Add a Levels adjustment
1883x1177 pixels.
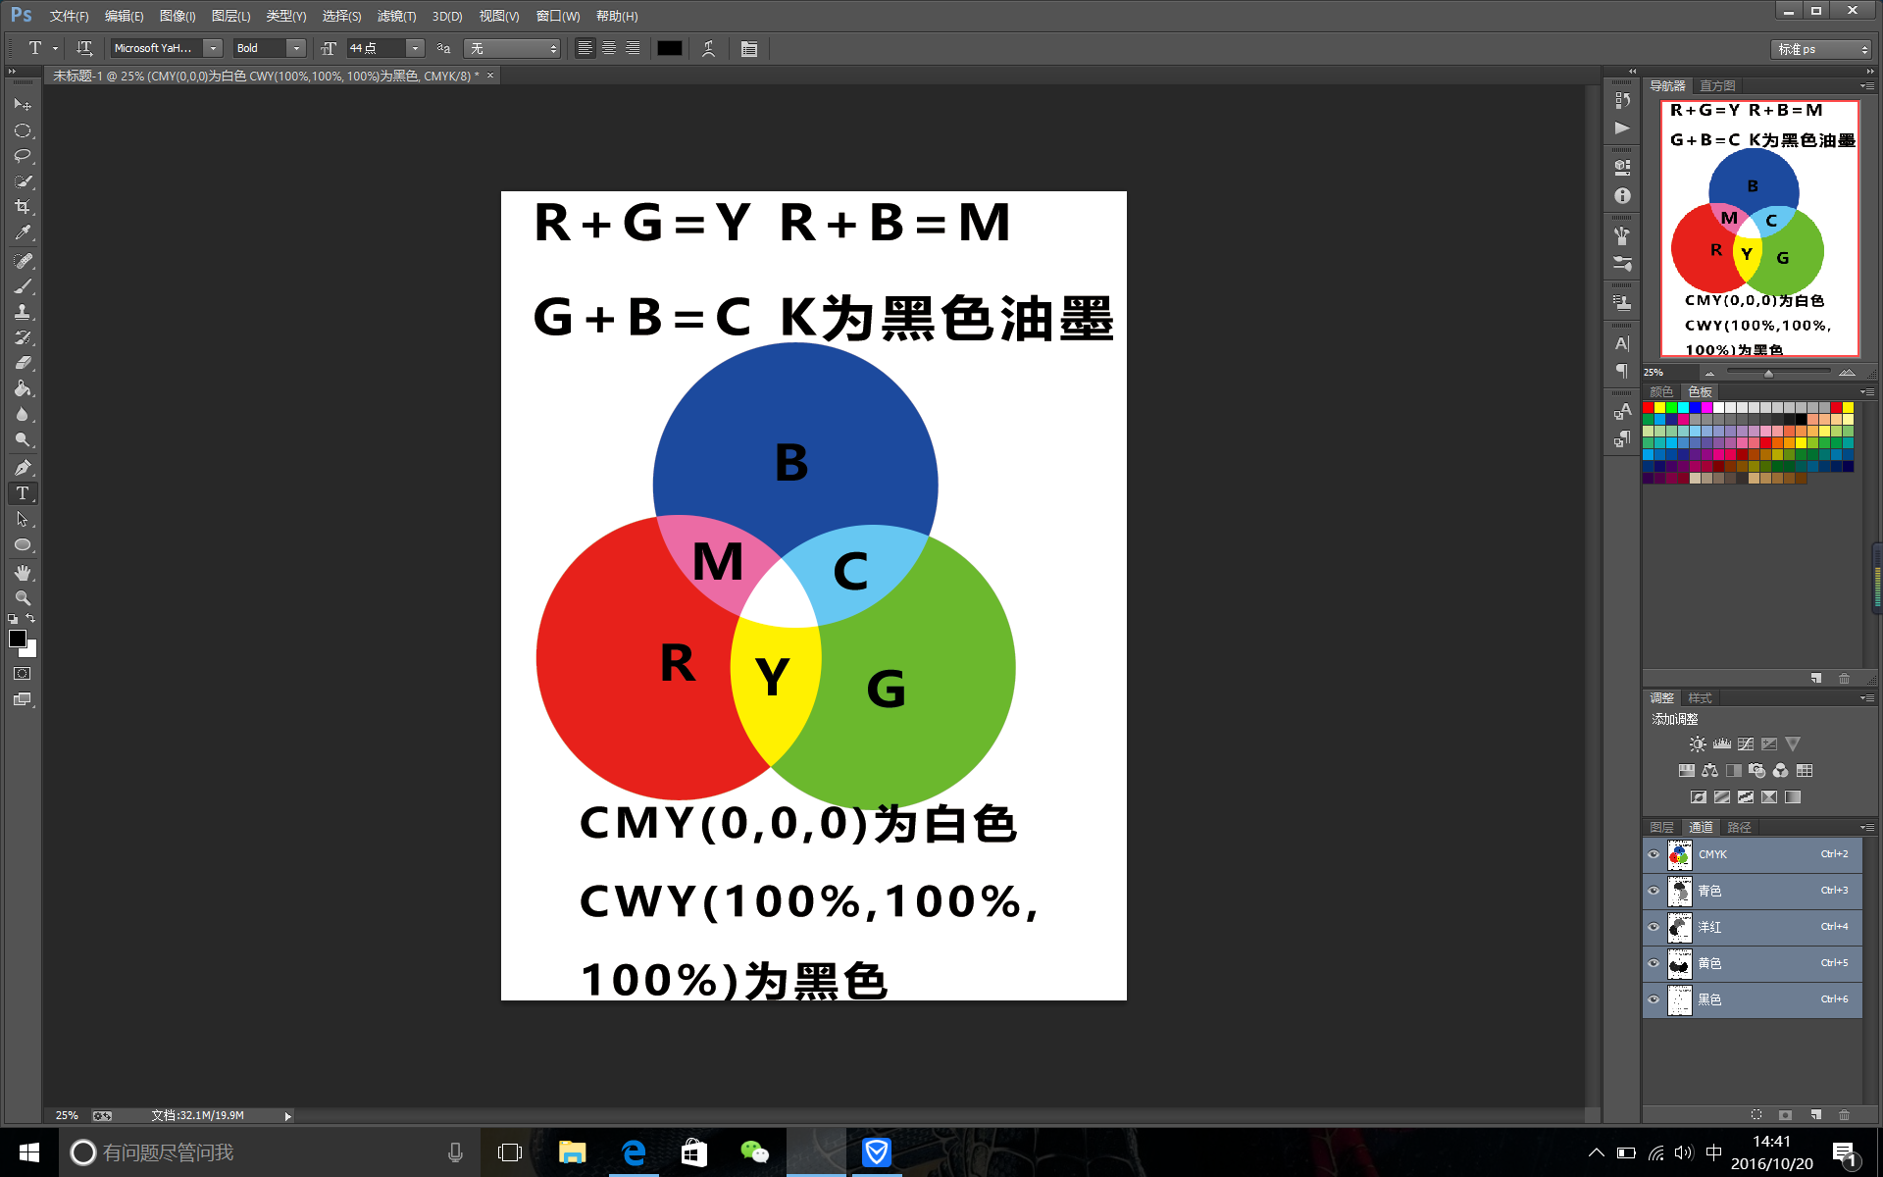tap(1721, 742)
